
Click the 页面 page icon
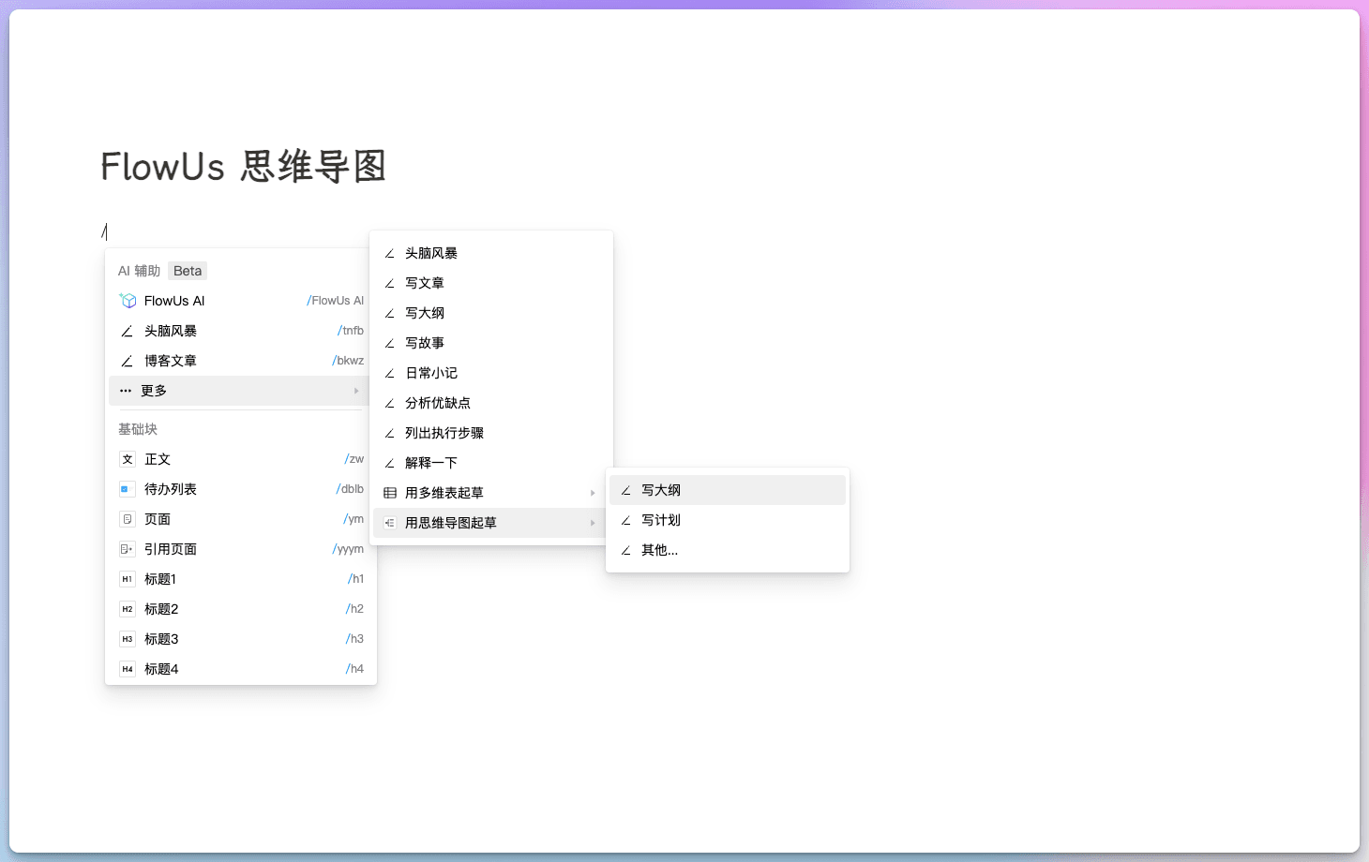coord(128,519)
